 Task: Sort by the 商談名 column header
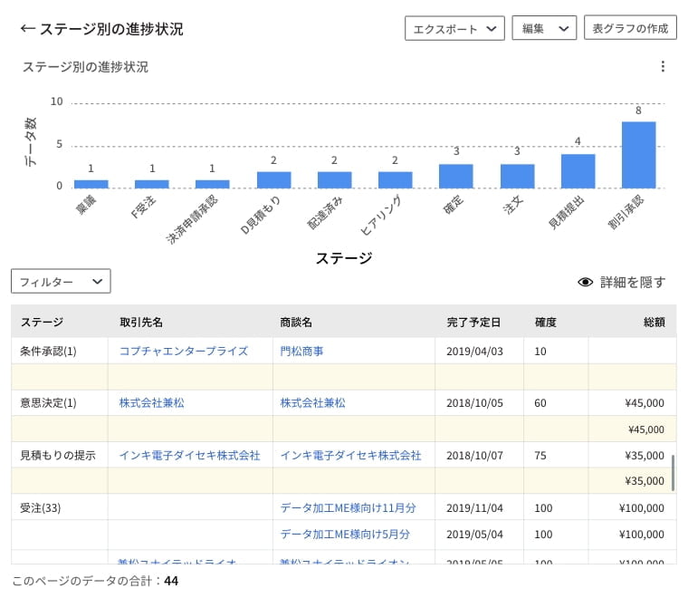coord(296,322)
